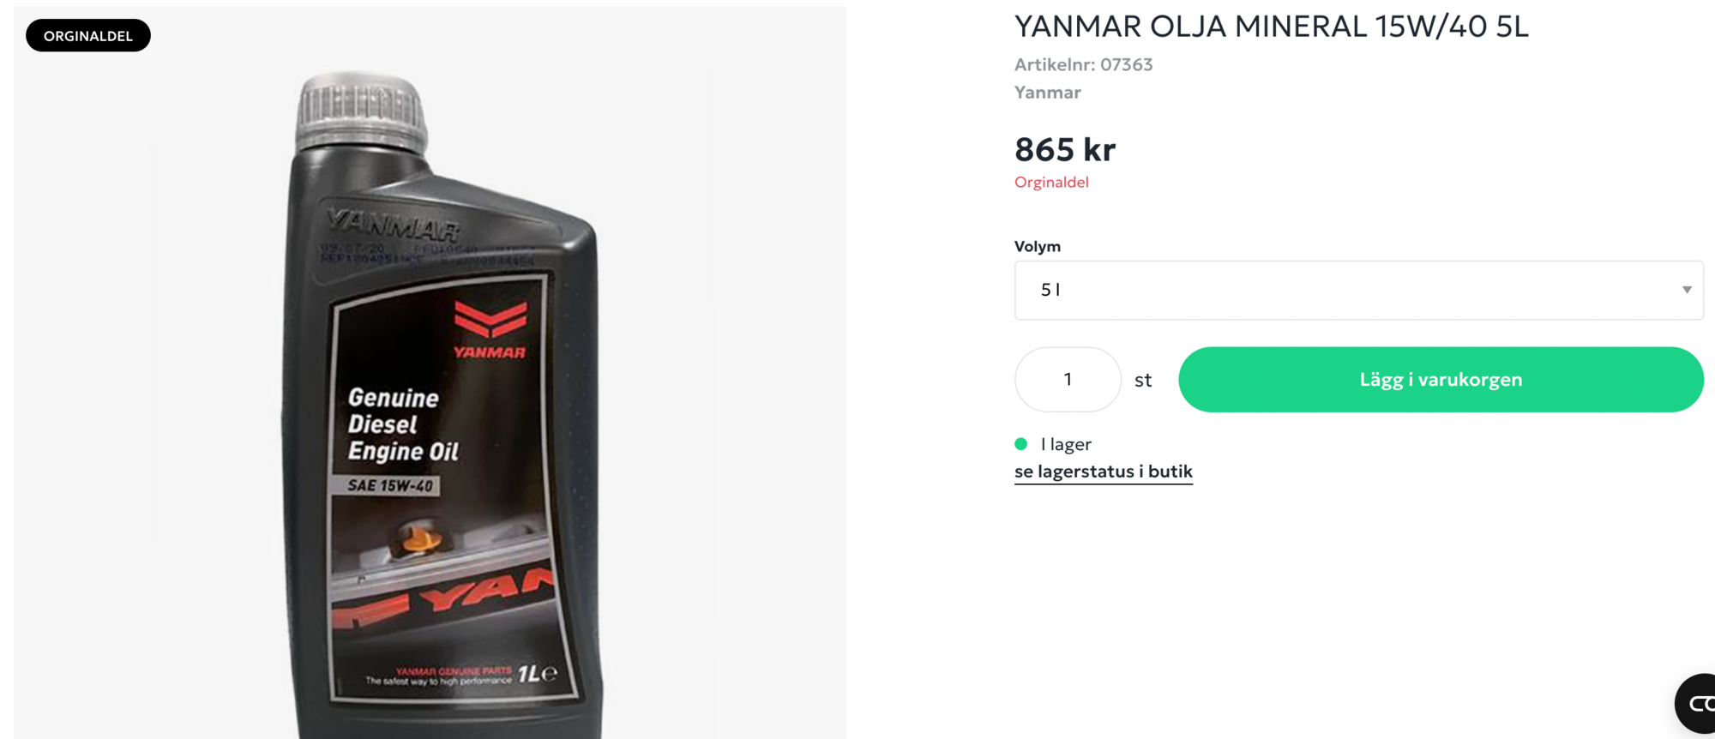Open the Volym dropdown showing 5 l

[1358, 291]
